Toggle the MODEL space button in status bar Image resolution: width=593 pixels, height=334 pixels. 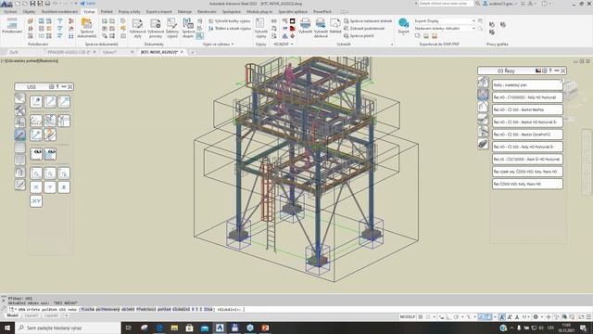click(x=408, y=317)
